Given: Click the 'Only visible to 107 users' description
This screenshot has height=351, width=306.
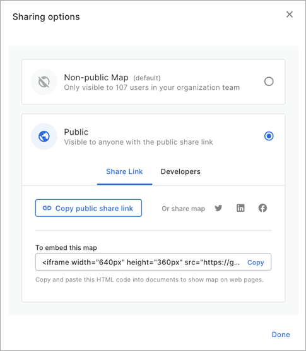Looking at the screenshot, I should click(152, 87).
